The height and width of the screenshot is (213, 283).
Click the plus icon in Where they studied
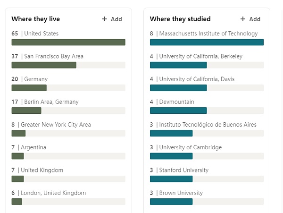pyautogui.click(x=243, y=19)
